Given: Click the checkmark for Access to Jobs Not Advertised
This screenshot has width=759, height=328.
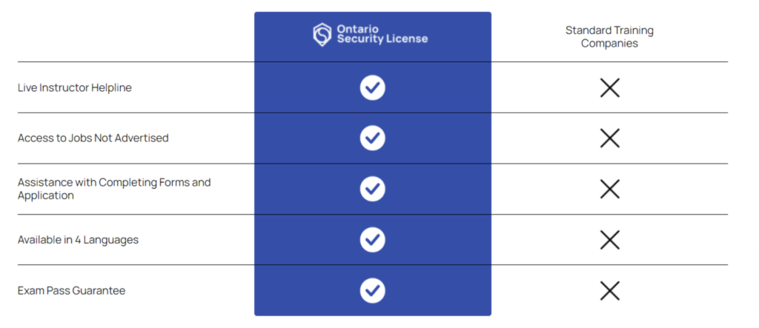Looking at the screenshot, I should (372, 138).
